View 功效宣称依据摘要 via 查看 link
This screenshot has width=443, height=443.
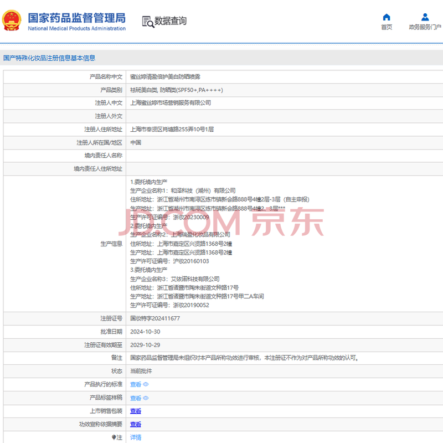click(x=136, y=424)
